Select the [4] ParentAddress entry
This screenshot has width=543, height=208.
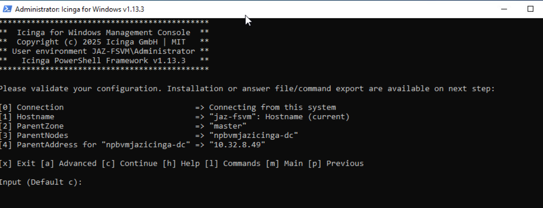click(x=132, y=145)
